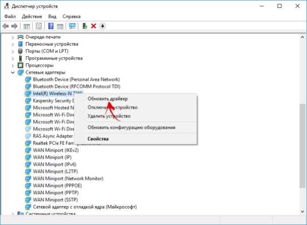Open the Вид menu
Screen dimensions: 307x225
[x=52, y=16]
